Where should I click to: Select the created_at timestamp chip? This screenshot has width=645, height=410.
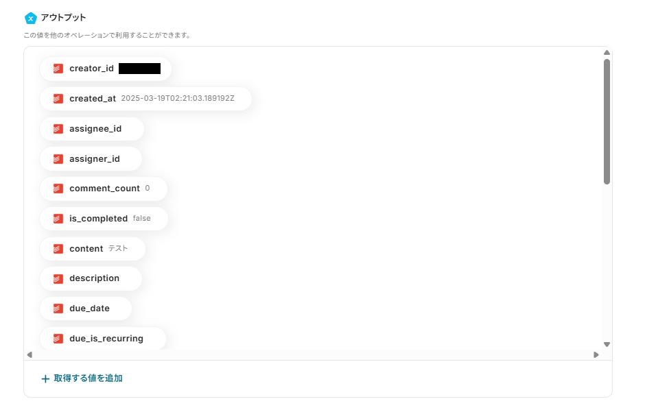point(145,99)
